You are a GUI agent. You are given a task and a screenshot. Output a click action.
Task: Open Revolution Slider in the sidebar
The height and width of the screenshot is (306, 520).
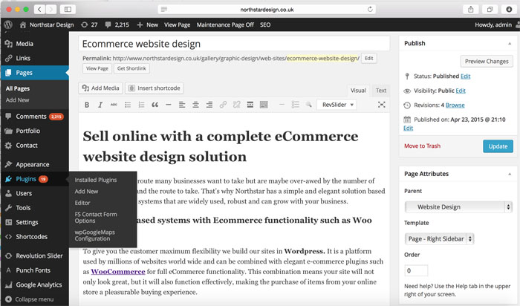(34, 256)
